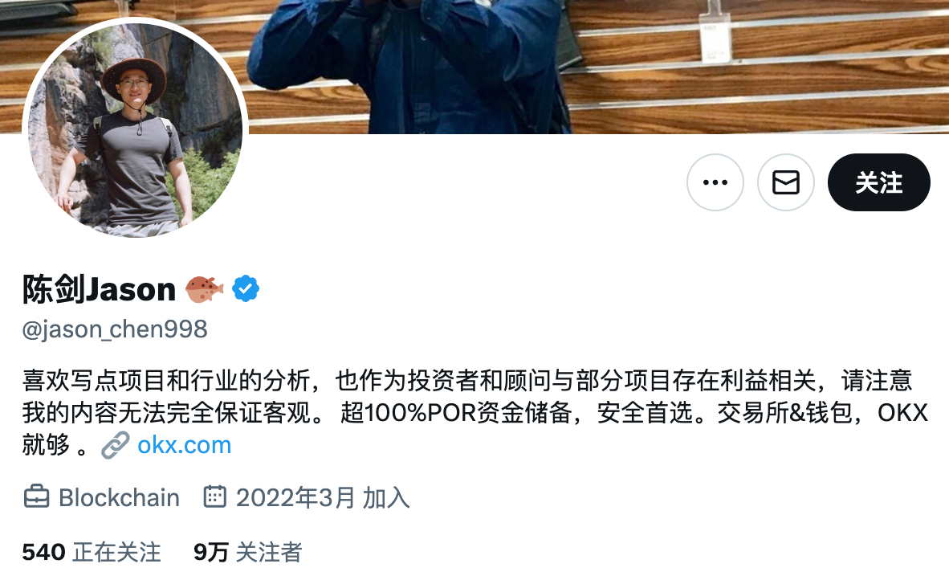Click the blue verified badge

pos(246,288)
